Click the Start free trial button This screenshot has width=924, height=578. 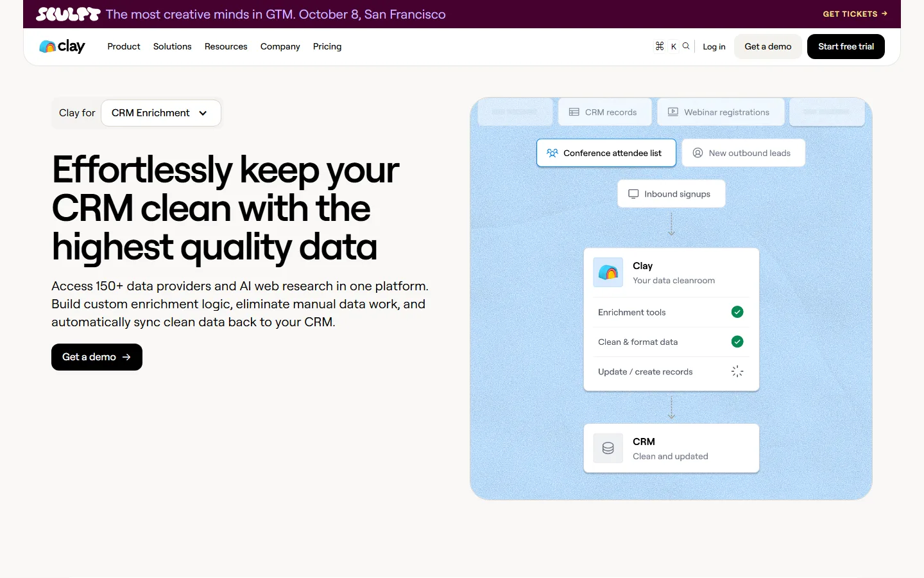point(846,46)
